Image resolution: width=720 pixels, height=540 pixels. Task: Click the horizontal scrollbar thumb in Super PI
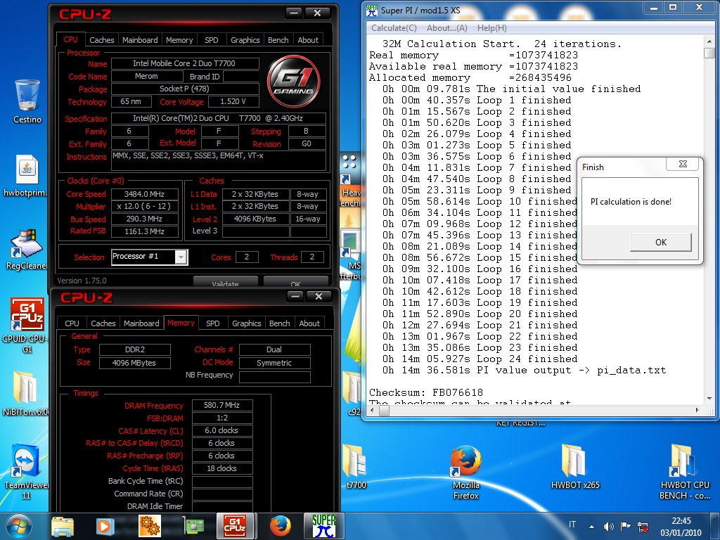pos(385,411)
